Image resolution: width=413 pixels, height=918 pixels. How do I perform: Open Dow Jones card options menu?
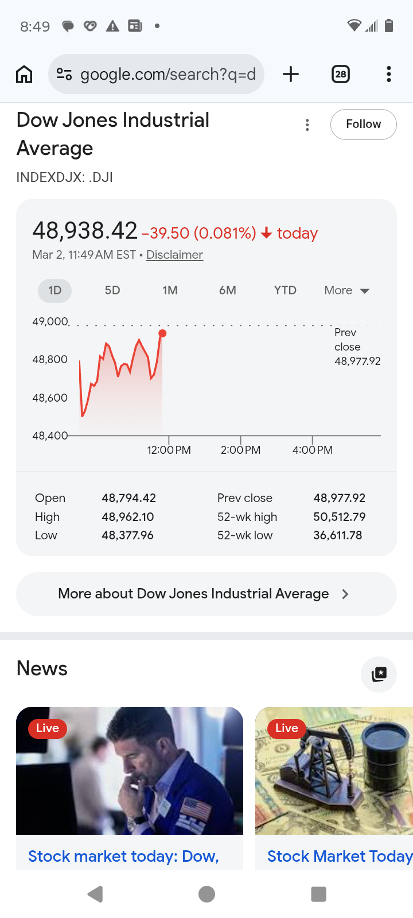point(307,125)
